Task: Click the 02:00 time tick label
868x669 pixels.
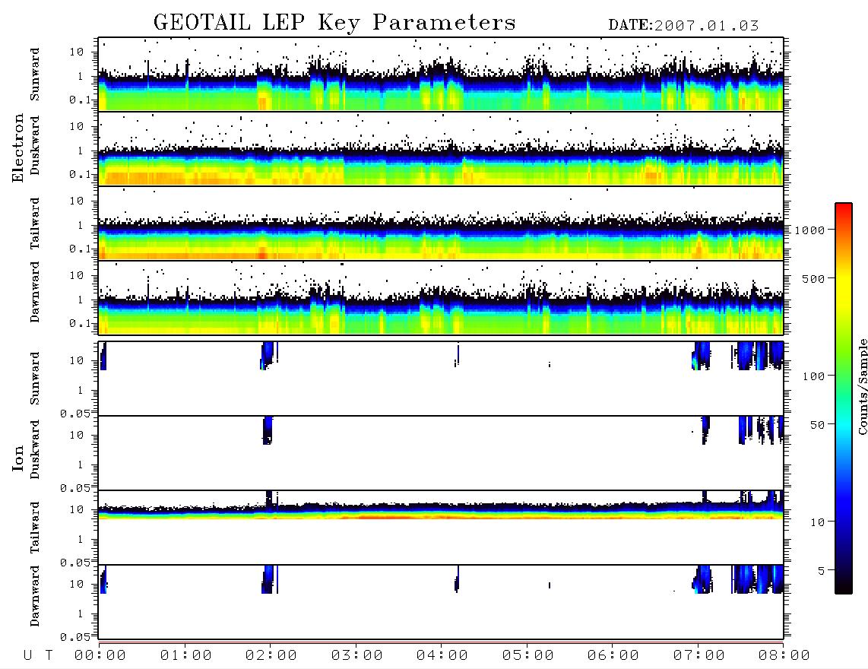Action: [x=271, y=656]
